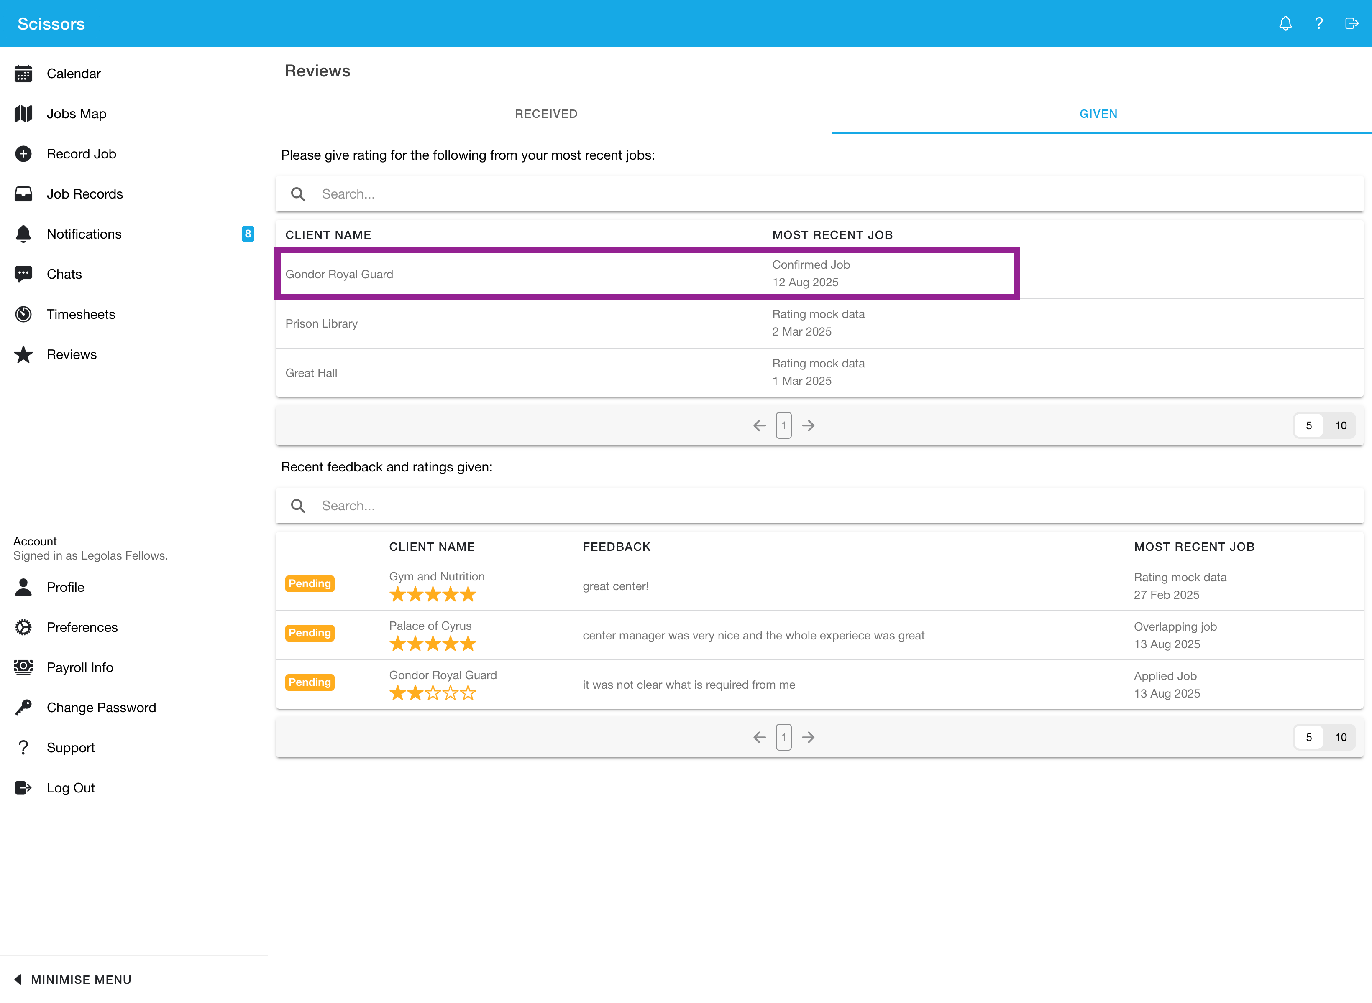Viewport: 1372px width, 1003px height.
Task: Click page number 1 in pending ratings pagination
Action: click(x=784, y=425)
